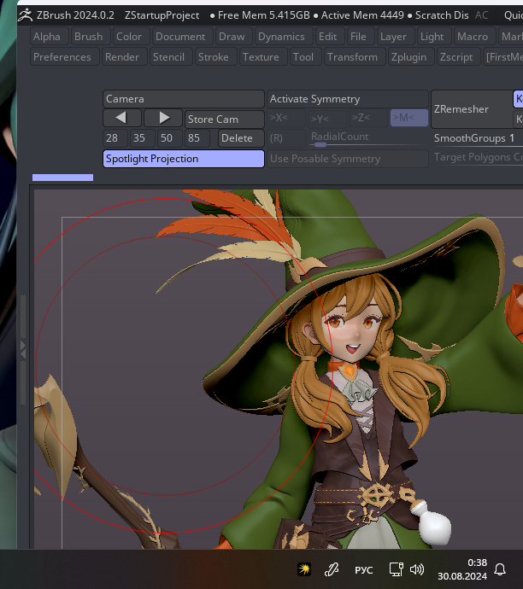This screenshot has width=523, height=589.
Task: Adjust the SmoothGroups slider
Action: [477, 138]
